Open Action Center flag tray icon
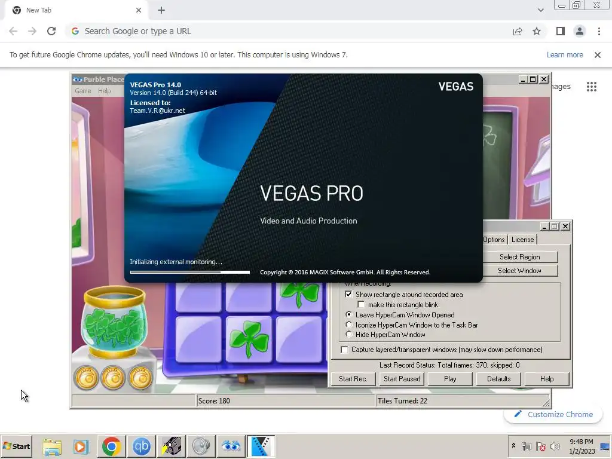 [540, 446]
